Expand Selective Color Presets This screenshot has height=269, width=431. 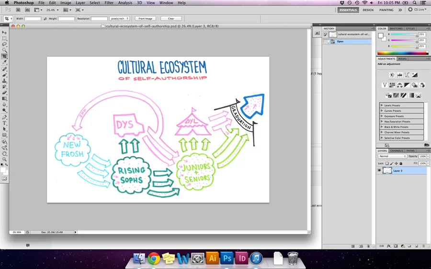coord(382,138)
